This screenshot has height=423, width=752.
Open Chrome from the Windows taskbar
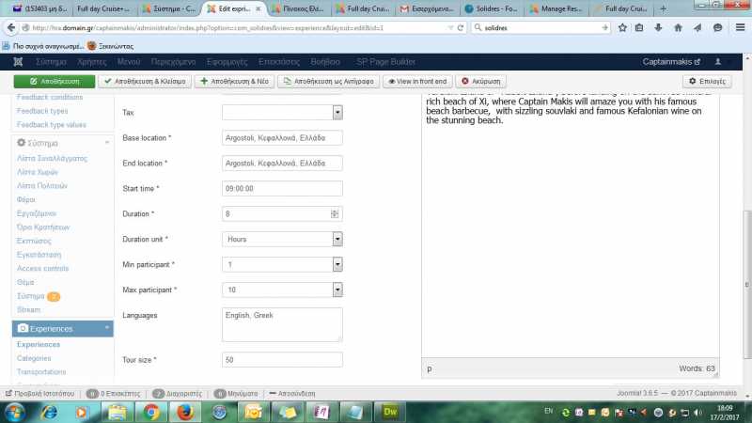(x=149, y=412)
